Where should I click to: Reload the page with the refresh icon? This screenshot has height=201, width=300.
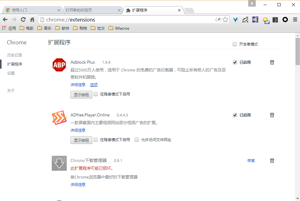point(23,20)
